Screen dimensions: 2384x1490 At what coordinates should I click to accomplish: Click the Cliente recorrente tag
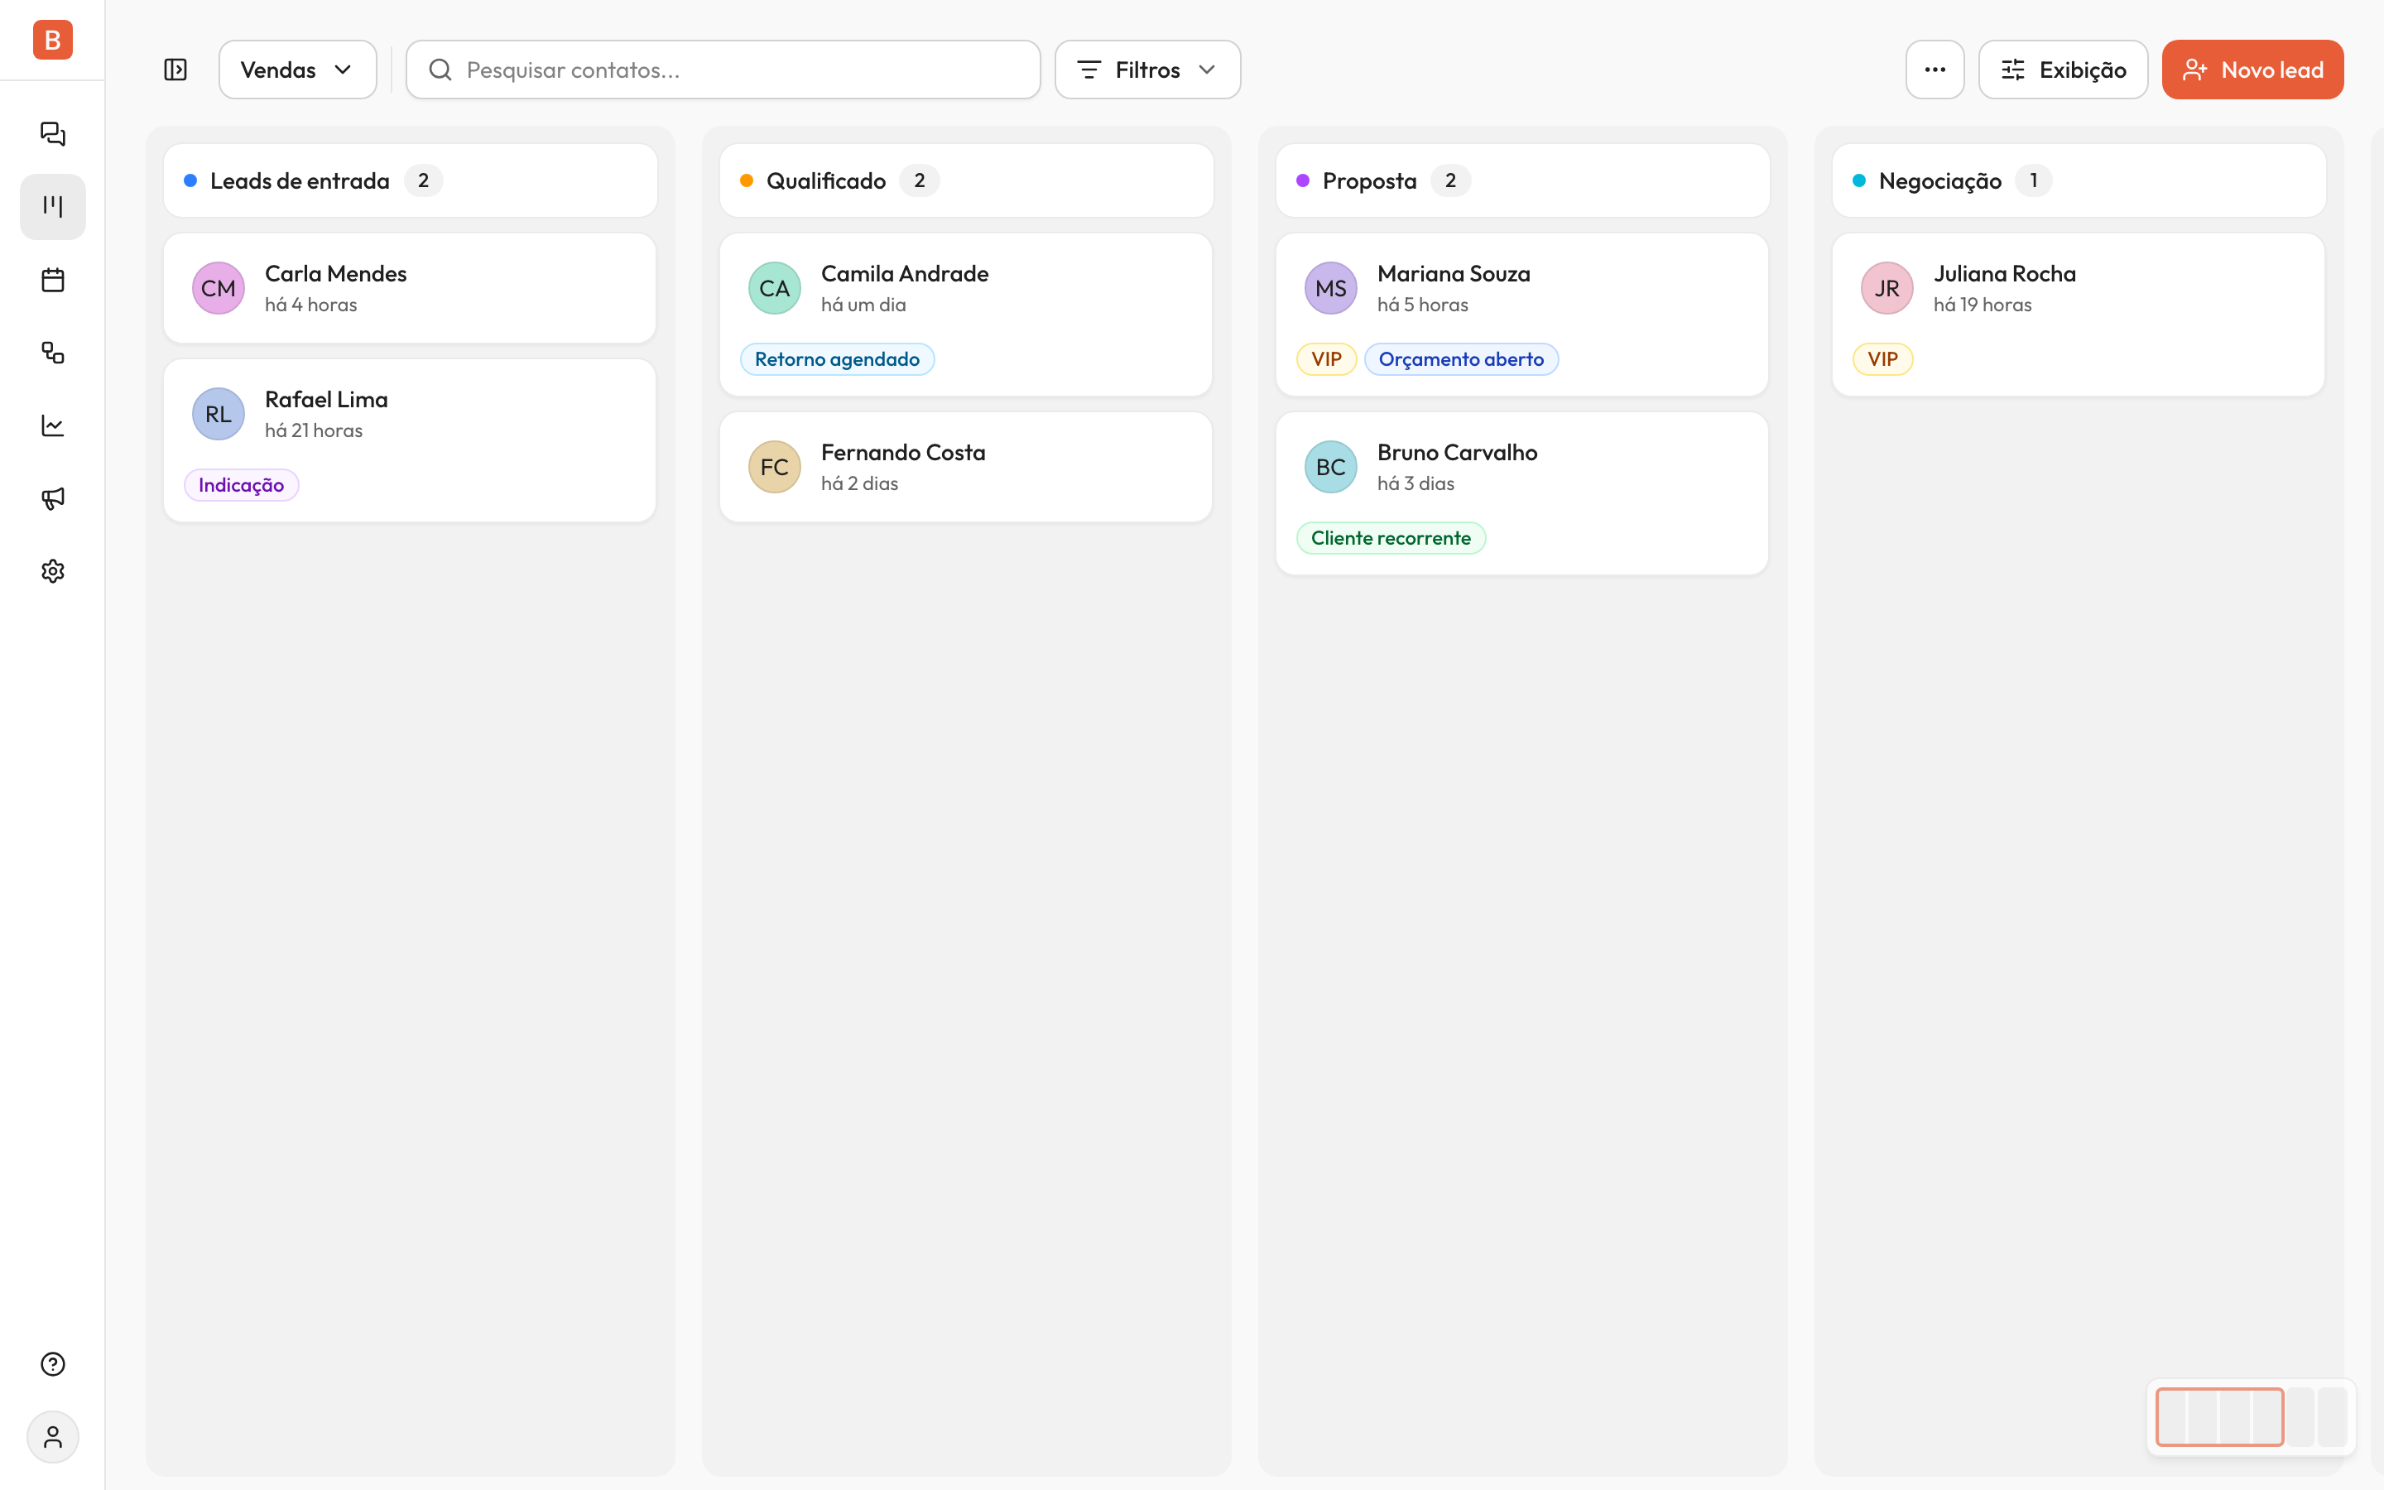1391,538
